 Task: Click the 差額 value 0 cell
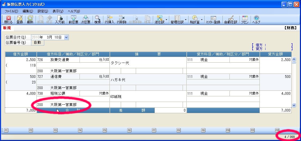tap(171, 110)
